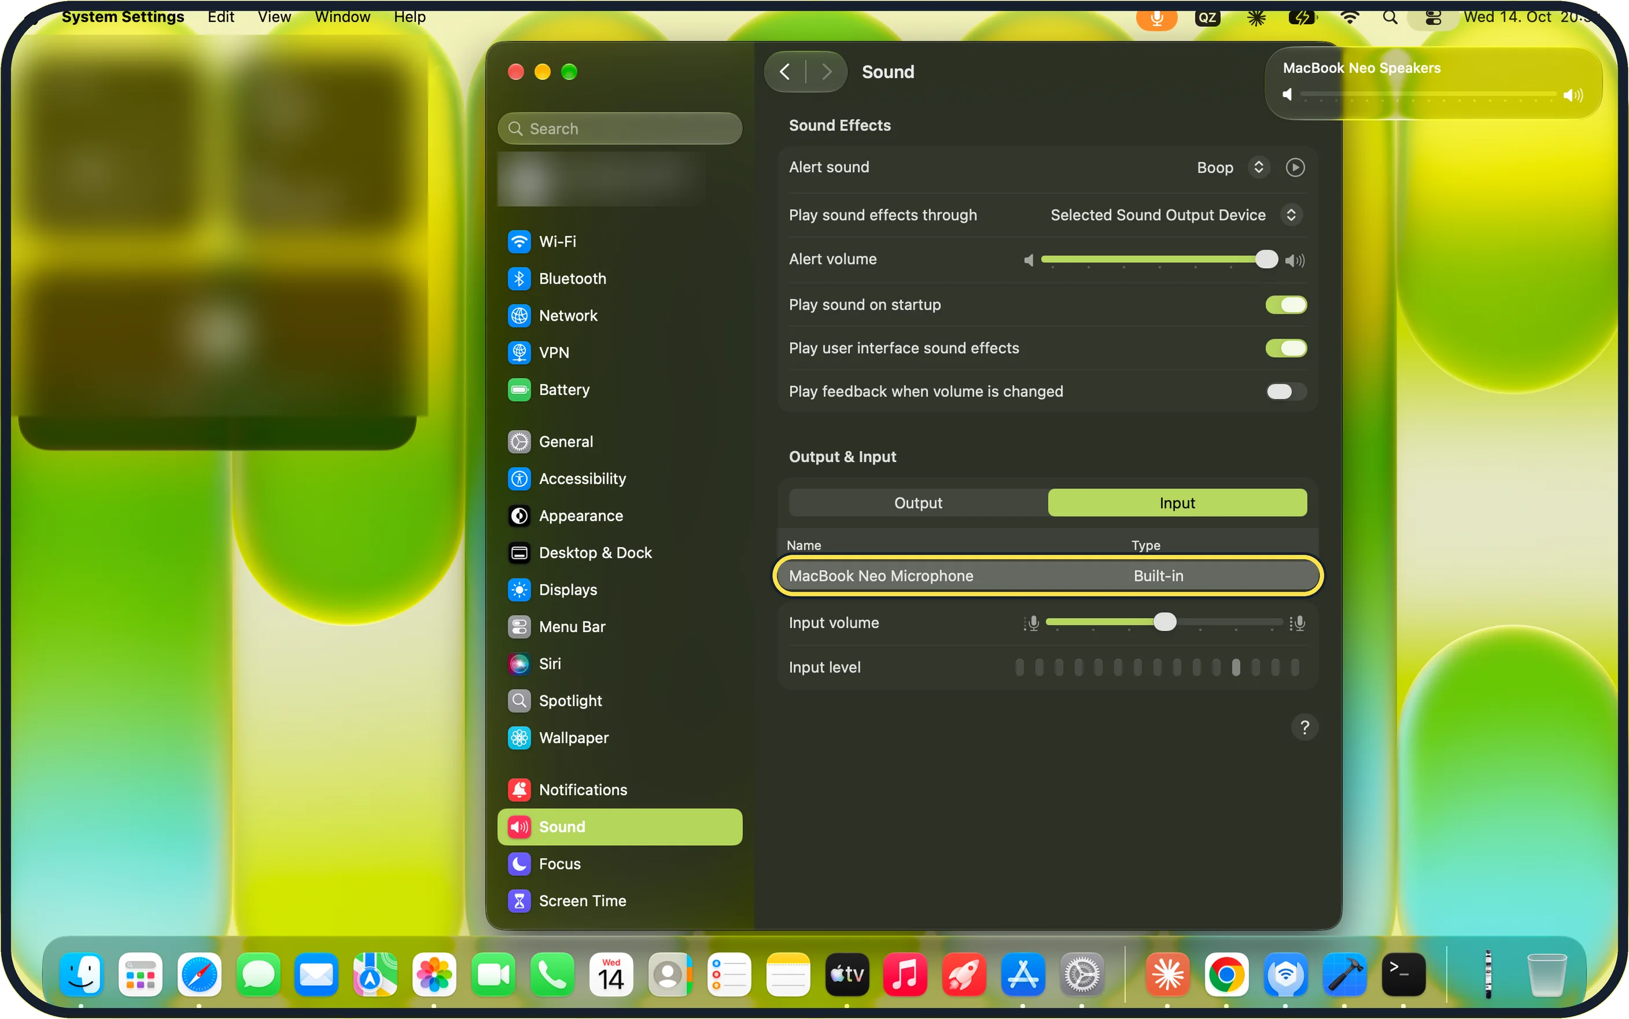Open Control Center in menu bar
The image size is (1629, 1019).
[x=1433, y=17]
